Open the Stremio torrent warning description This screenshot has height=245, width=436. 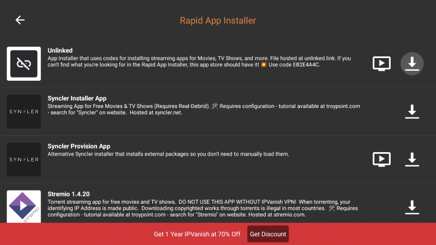pos(203,208)
